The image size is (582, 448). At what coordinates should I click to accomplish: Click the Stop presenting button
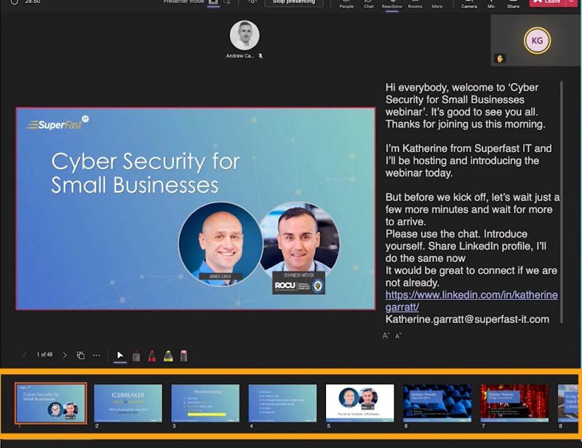click(294, 3)
